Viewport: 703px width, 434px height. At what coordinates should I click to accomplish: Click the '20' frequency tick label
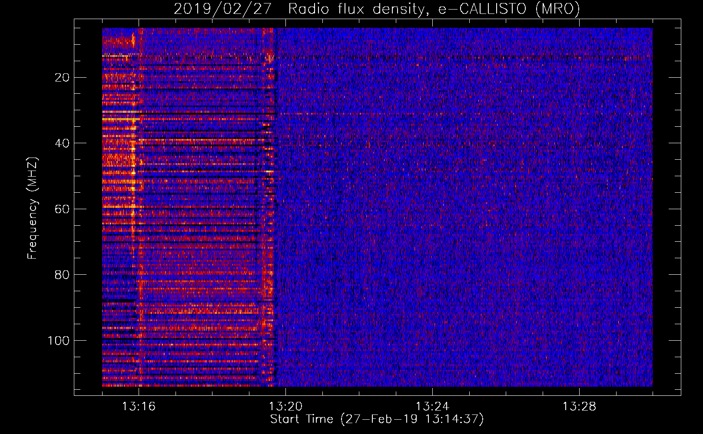click(x=63, y=78)
